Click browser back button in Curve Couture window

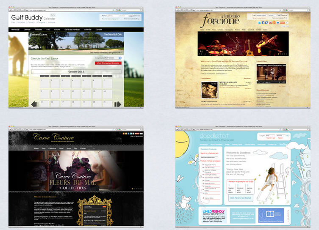coord(10,129)
